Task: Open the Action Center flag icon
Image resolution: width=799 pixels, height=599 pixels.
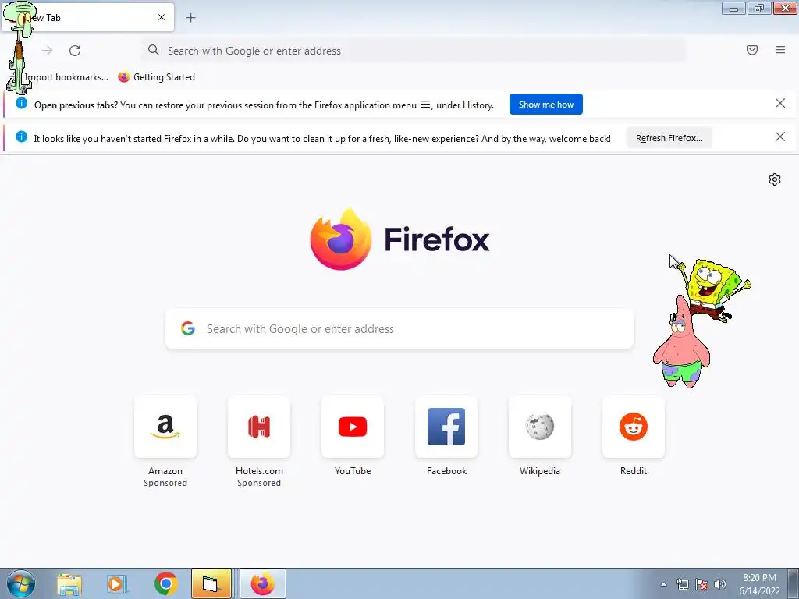Action: click(701, 584)
